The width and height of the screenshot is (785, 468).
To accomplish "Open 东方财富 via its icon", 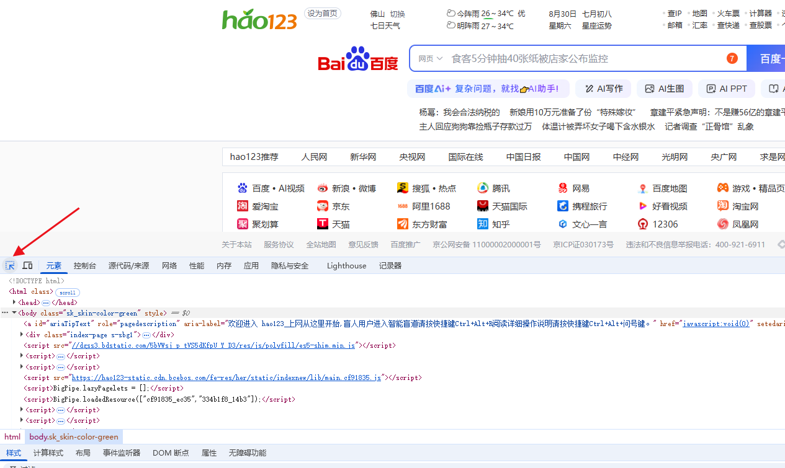I will click(403, 224).
